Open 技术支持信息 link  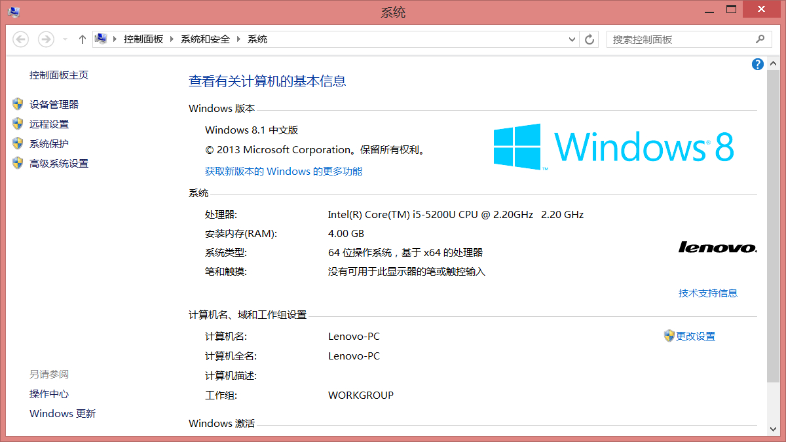pyautogui.click(x=708, y=293)
